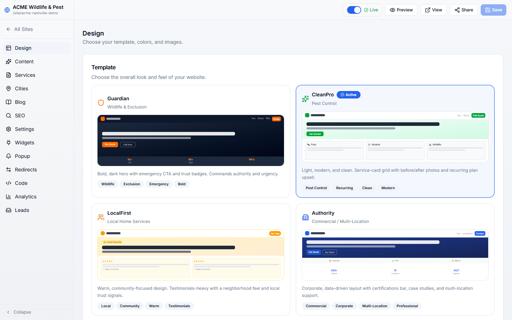Click the Preview button
Screen dimensions: 512x320
click(x=401, y=10)
